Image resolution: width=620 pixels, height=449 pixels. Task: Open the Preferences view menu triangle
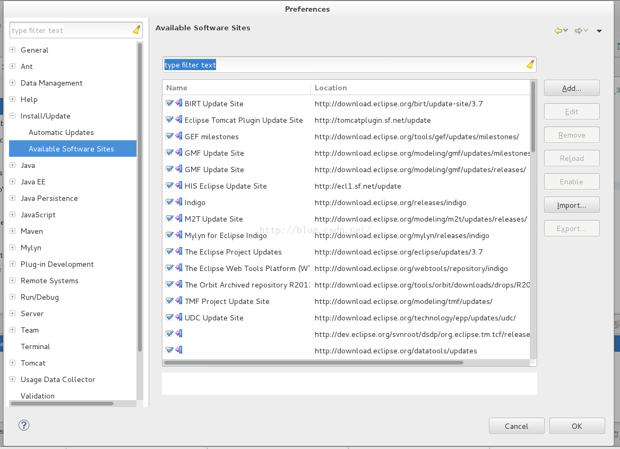click(599, 31)
